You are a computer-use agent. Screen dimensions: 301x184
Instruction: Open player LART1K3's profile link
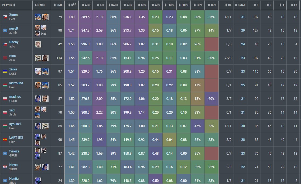coord(16,138)
